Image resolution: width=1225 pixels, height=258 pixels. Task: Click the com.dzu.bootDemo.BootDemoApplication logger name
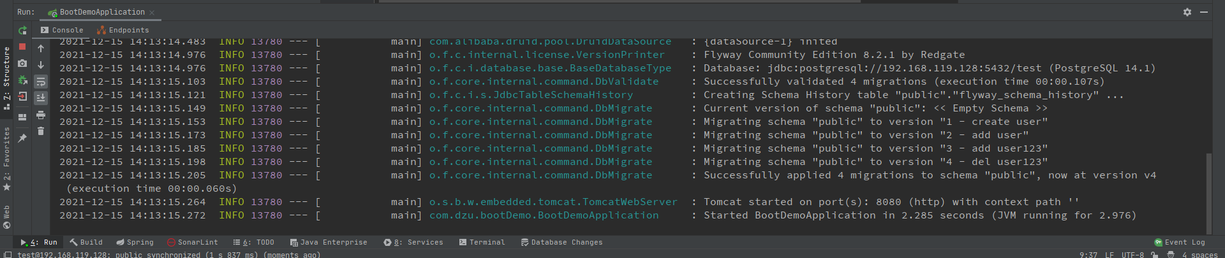tap(544, 215)
